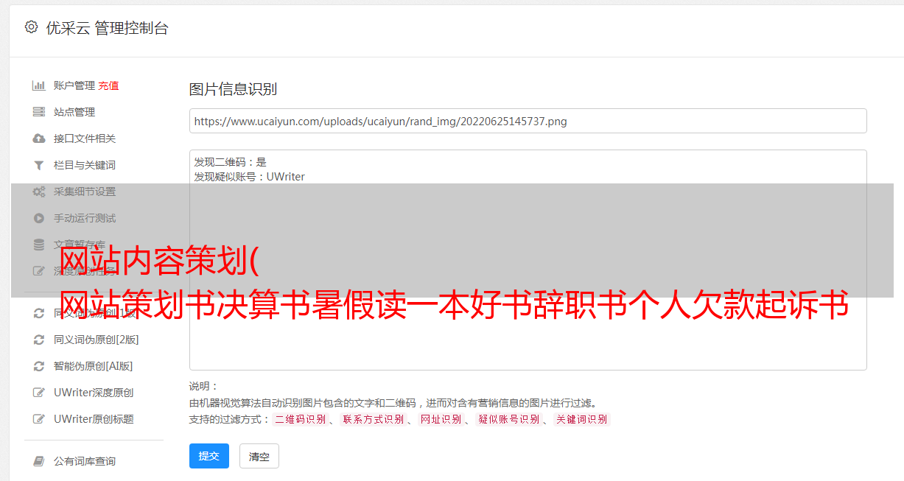Click inside the recognition results text area
This screenshot has width=904, height=481.
pos(528,259)
